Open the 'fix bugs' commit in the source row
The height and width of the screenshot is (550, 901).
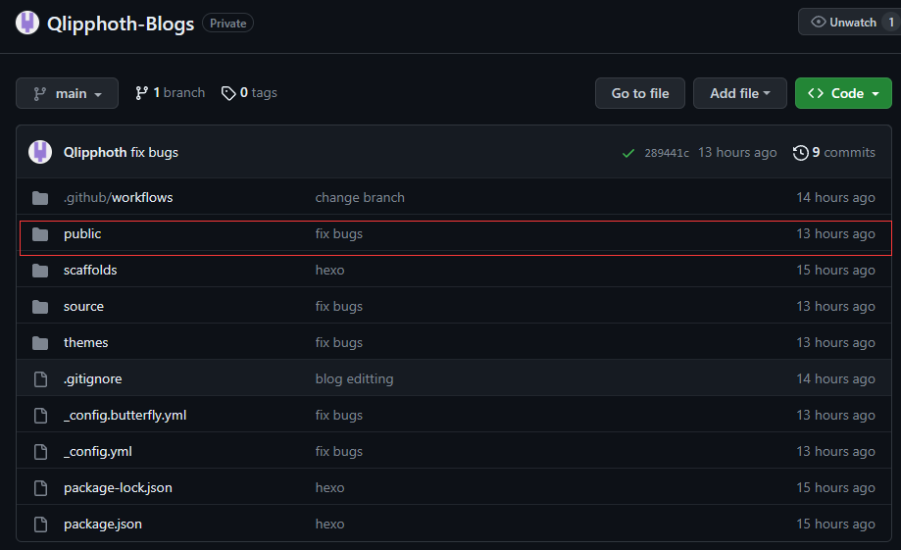tap(339, 306)
